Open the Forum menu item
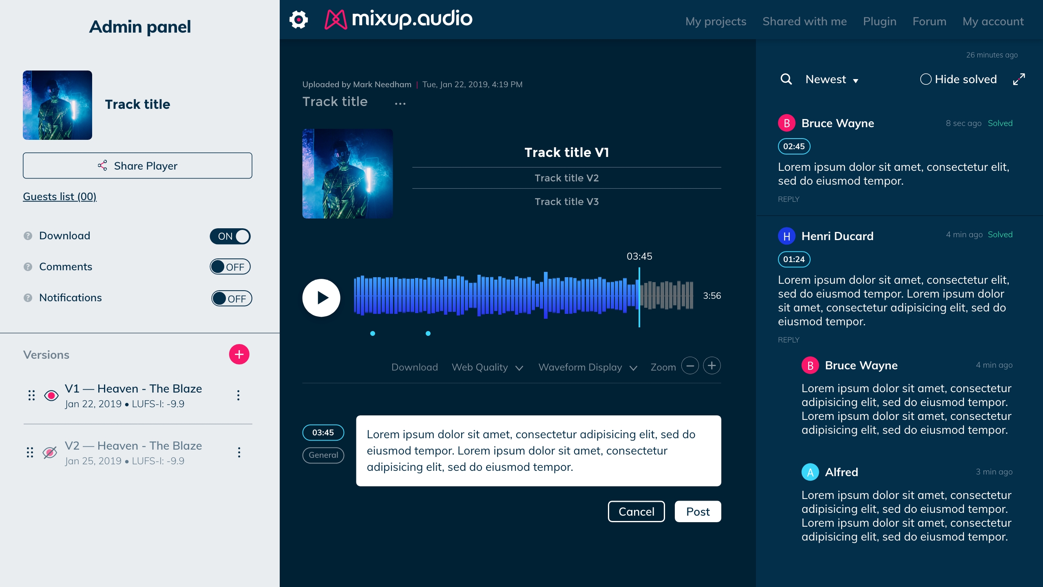This screenshot has height=587, width=1043. (x=929, y=21)
